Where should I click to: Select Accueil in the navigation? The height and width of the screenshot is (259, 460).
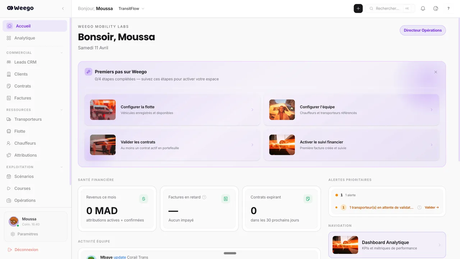click(x=23, y=26)
